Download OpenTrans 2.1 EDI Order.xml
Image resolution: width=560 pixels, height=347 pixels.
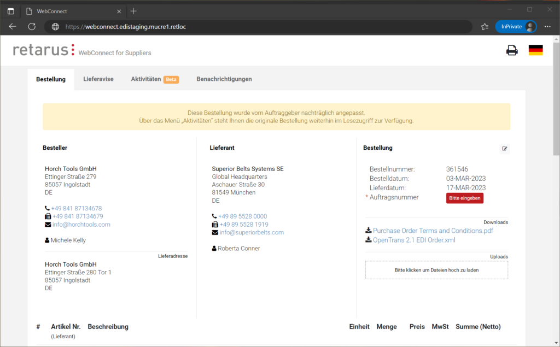pyautogui.click(x=415, y=240)
